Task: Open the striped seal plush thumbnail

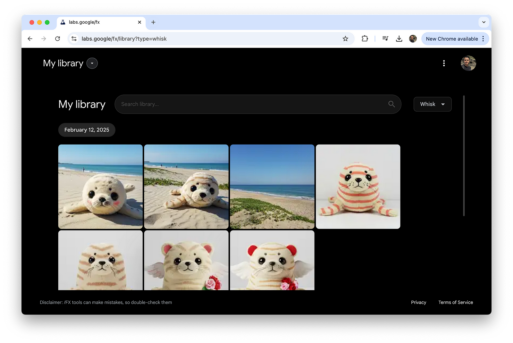Action: pyautogui.click(x=358, y=187)
